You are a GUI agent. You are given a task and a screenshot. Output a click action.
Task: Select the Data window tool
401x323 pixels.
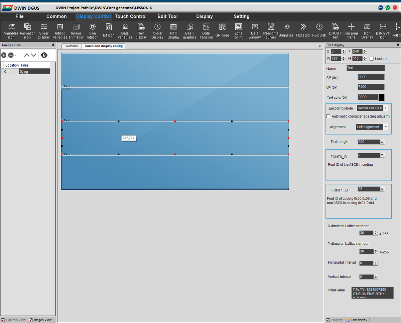[x=255, y=31]
